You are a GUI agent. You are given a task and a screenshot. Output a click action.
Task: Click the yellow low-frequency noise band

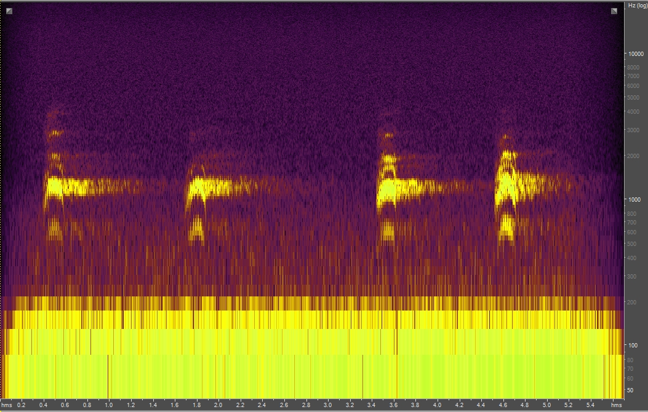click(308, 344)
